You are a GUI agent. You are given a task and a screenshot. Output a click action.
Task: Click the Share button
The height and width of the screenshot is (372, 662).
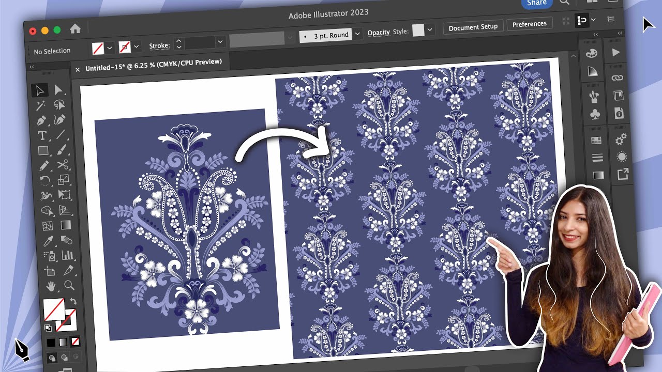click(x=537, y=3)
